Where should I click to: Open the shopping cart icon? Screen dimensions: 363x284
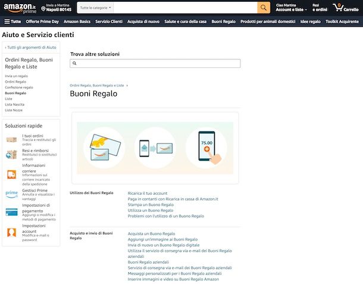pyautogui.click(x=338, y=8)
